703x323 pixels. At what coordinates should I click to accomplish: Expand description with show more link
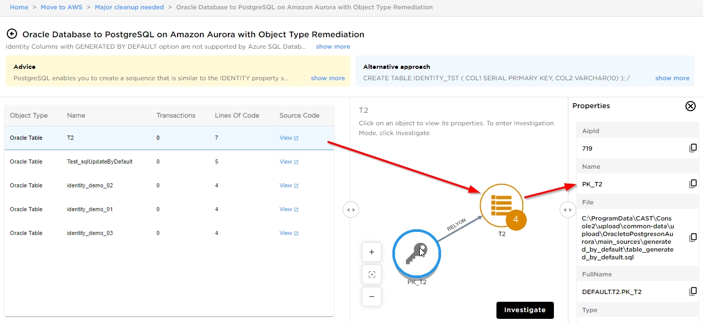[333, 47]
